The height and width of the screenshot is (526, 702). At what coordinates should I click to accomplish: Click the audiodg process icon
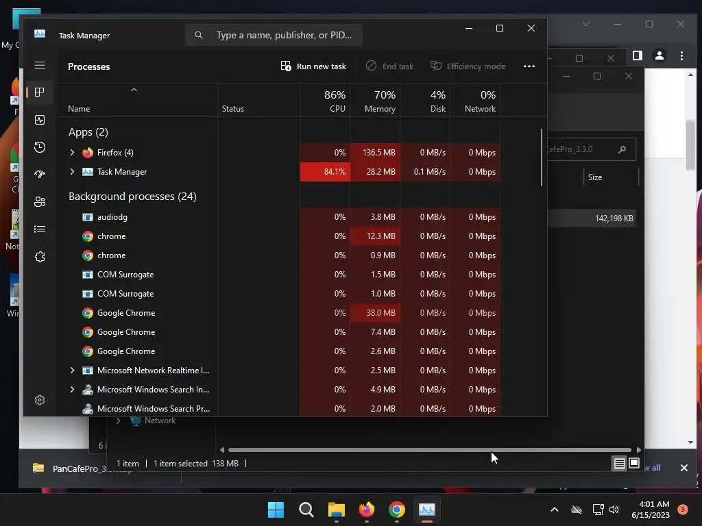[x=88, y=217]
